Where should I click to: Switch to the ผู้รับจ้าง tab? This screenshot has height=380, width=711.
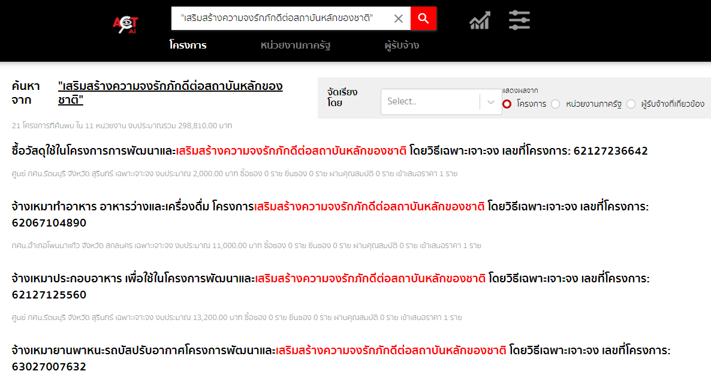(x=402, y=46)
